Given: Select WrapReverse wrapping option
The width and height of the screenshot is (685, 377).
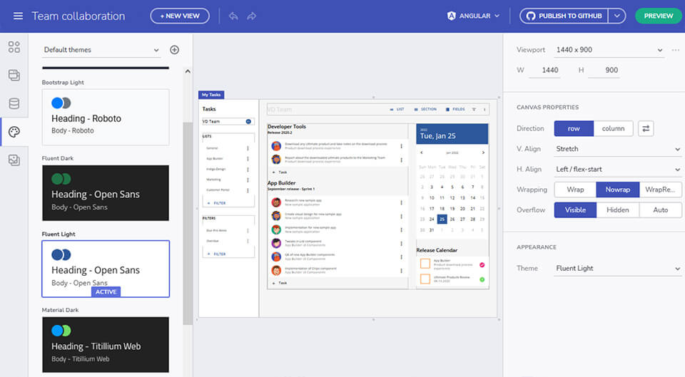Looking at the screenshot, I should (x=660, y=190).
